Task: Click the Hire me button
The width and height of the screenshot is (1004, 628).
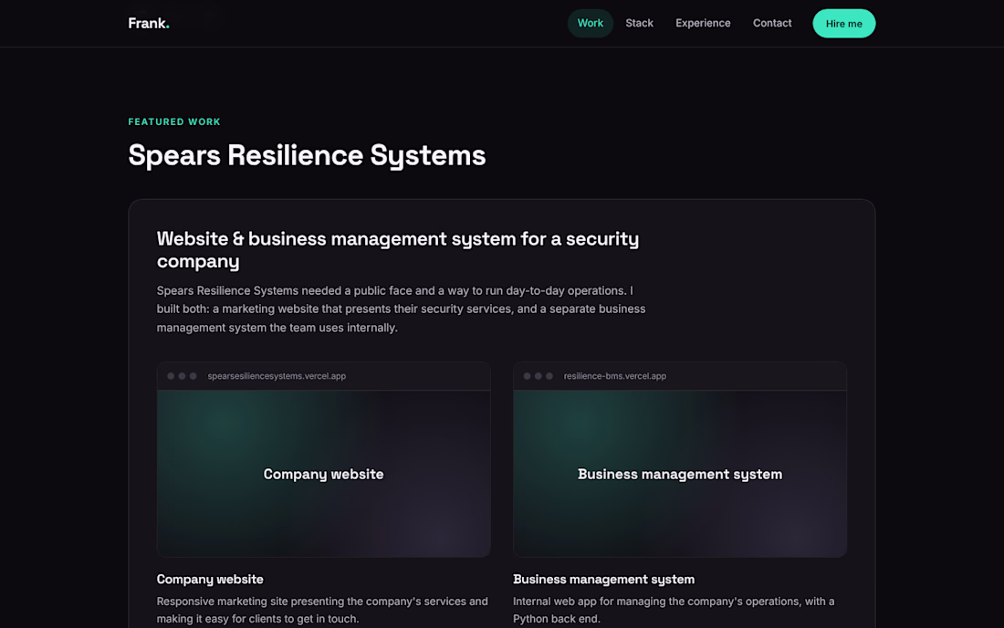Action: (x=843, y=24)
